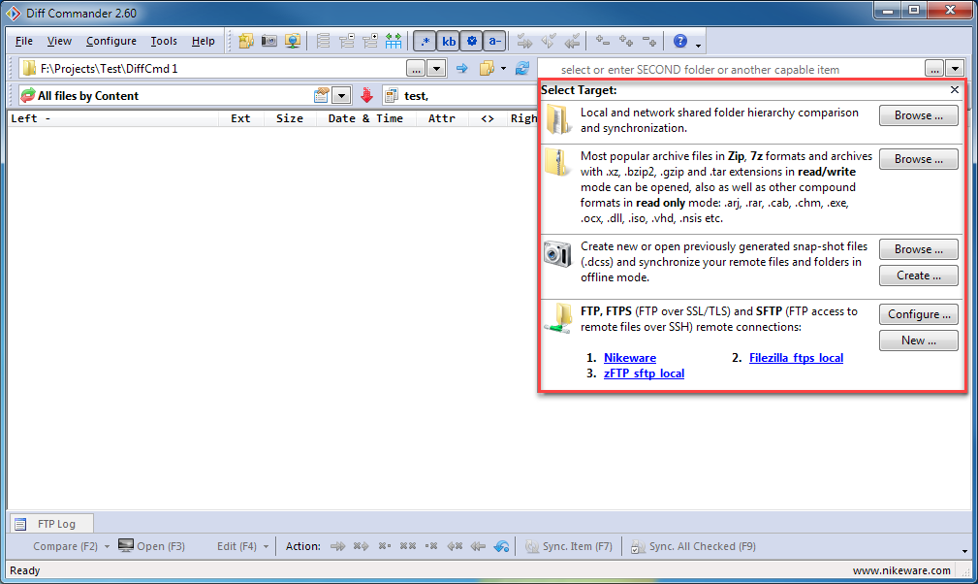Screen dimensions: 978x584
Task: Switch to the FTP Log tab
Action: [x=47, y=524]
